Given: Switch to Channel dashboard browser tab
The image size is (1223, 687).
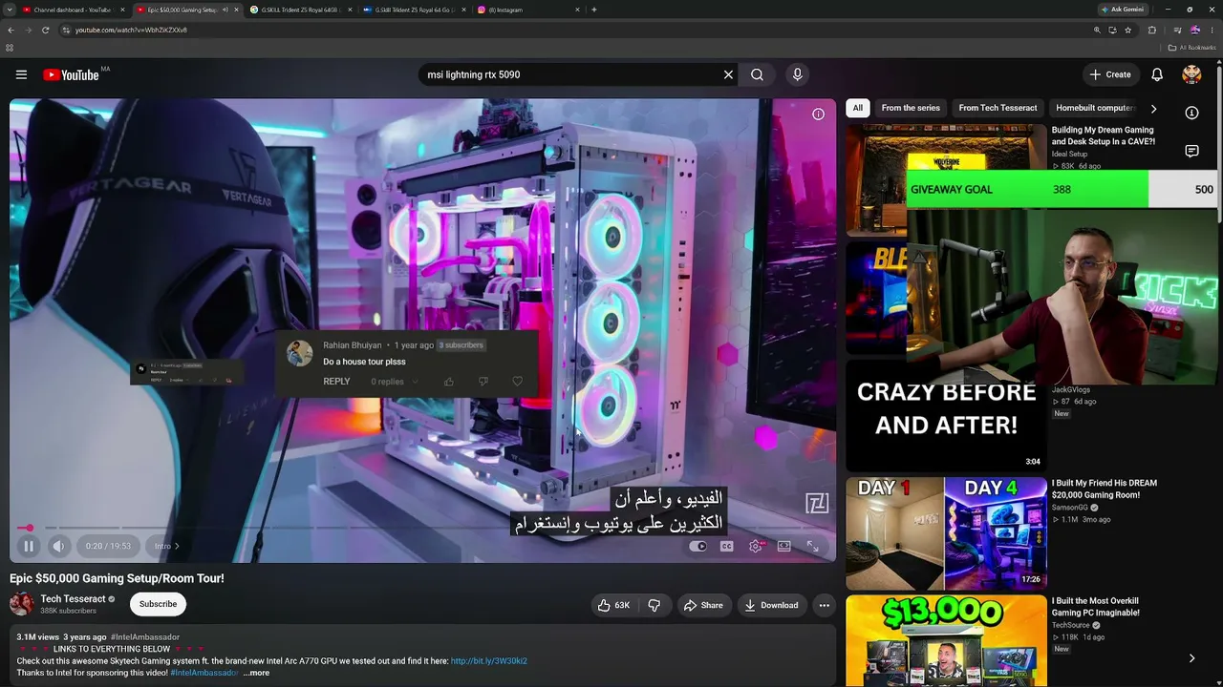Looking at the screenshot, I should point(74,10).
